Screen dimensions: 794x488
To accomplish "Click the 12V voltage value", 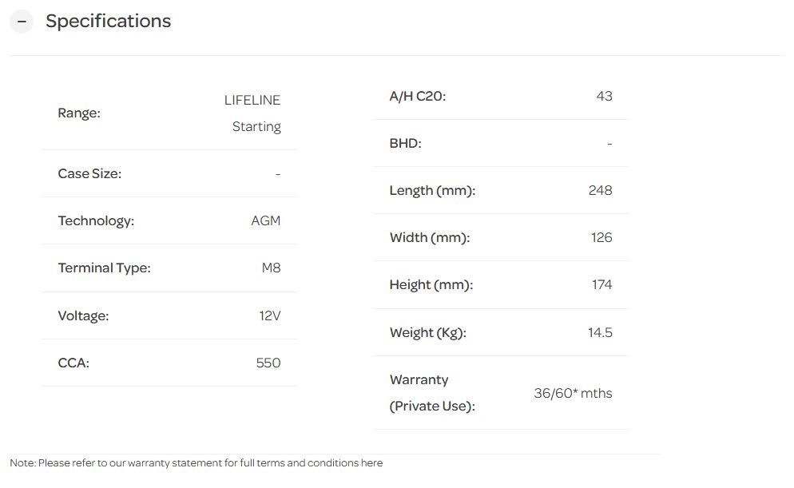I will click(269, 316).
